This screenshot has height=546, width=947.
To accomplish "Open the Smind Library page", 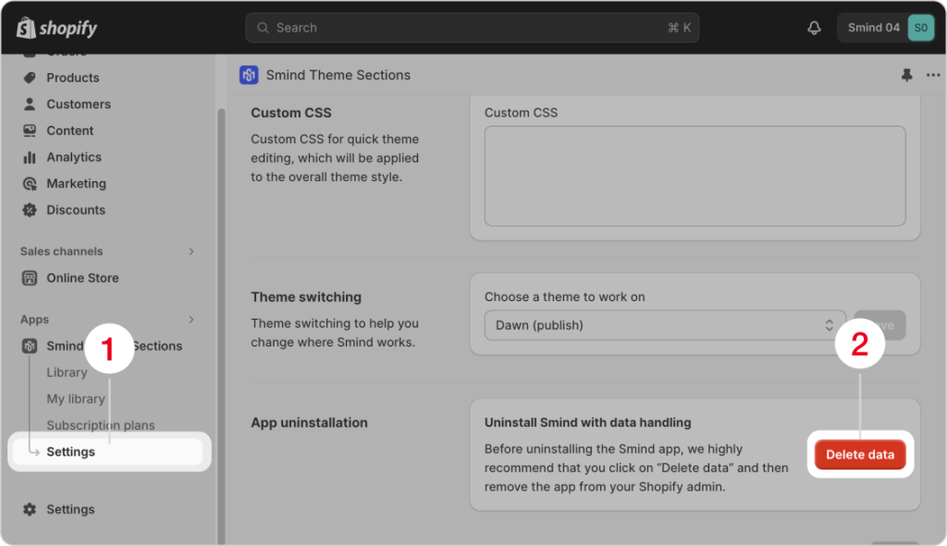I will click(x=67, y=373).
